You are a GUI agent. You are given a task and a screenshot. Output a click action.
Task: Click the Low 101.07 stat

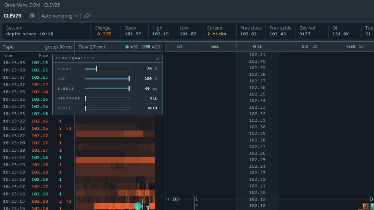188,31
